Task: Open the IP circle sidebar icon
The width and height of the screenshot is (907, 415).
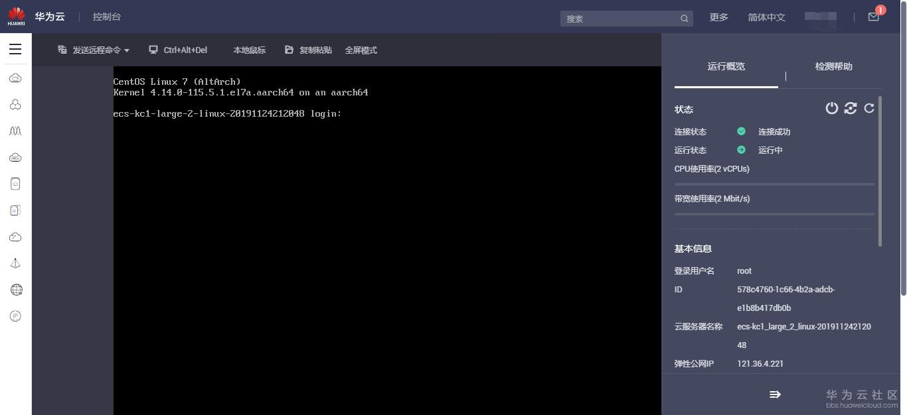Action: click(x=15, y=316)
